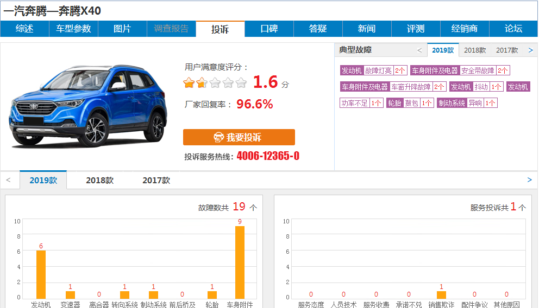Click the 车身附件 bar with value 9

click(x=240, y=262)
